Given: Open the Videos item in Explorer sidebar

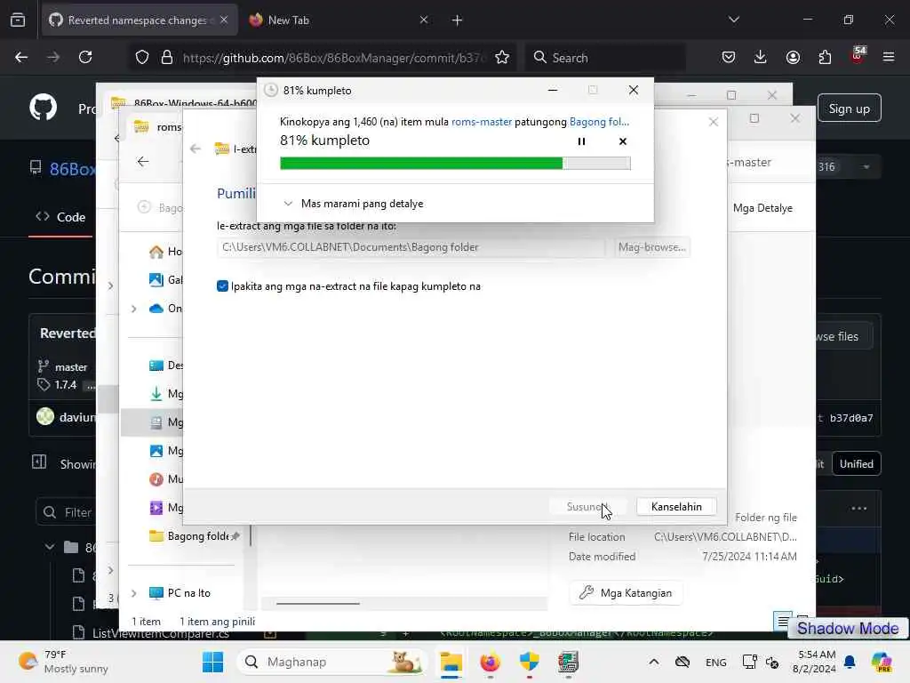Looking at the screenshot, I should coord(166,508).
